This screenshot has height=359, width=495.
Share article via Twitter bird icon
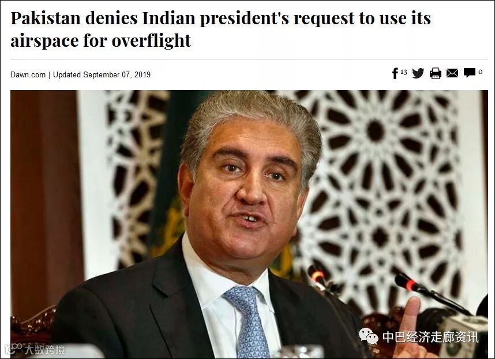coord(418,73)
